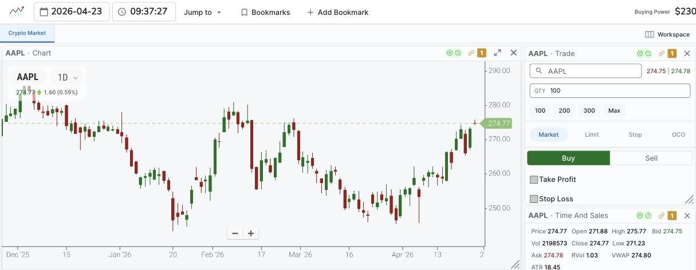Click the Time And Sales target sync icon
Viewport: 696px width, 270px height.
coord(640,216)
